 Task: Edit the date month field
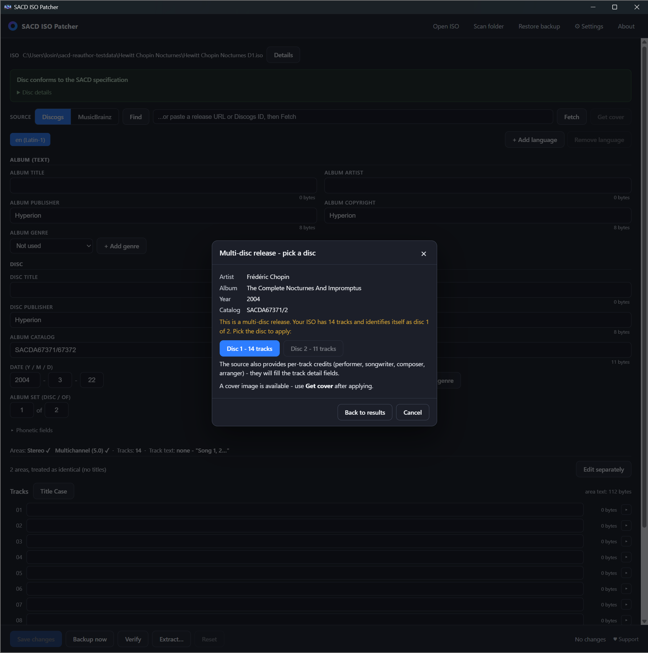(60, 380)
